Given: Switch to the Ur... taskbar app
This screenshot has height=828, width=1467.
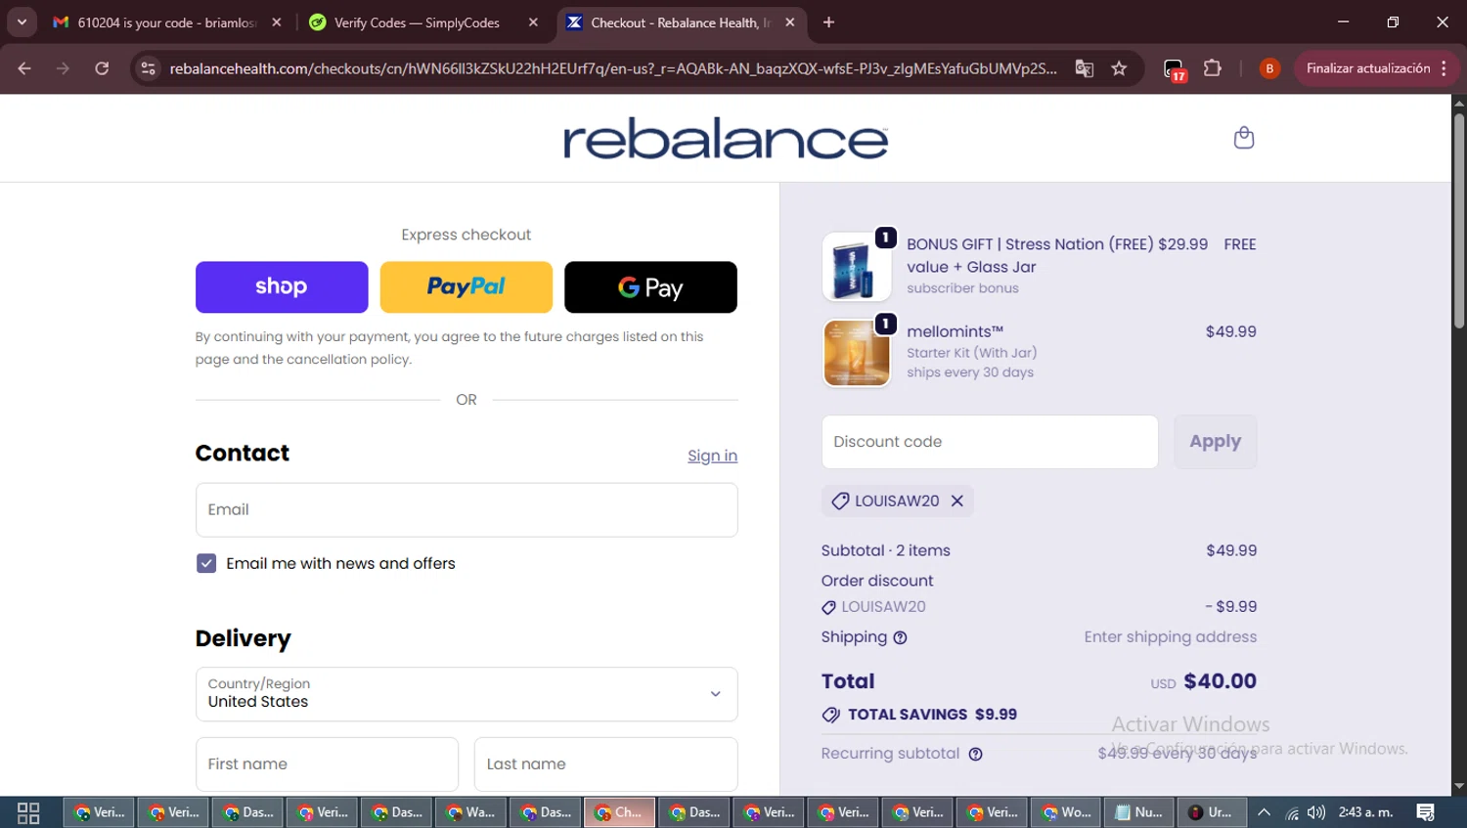Looking at the screenshot, I should pos(1213,812).
